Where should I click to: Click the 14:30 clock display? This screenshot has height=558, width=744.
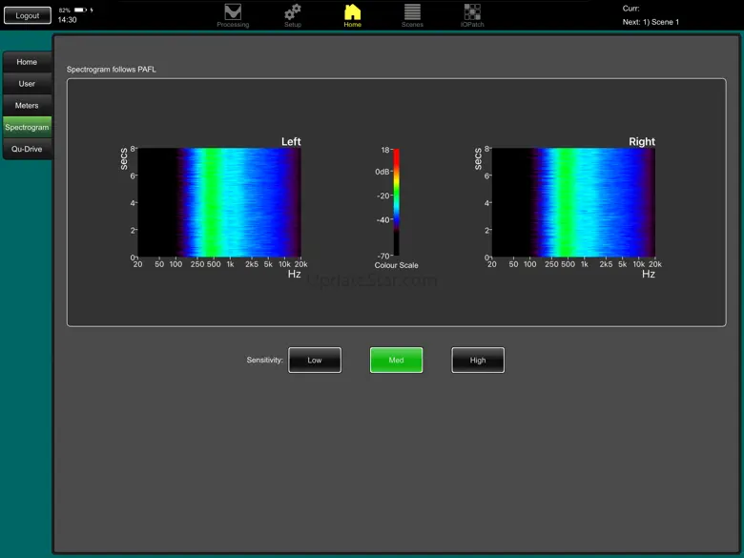(67, 20)
